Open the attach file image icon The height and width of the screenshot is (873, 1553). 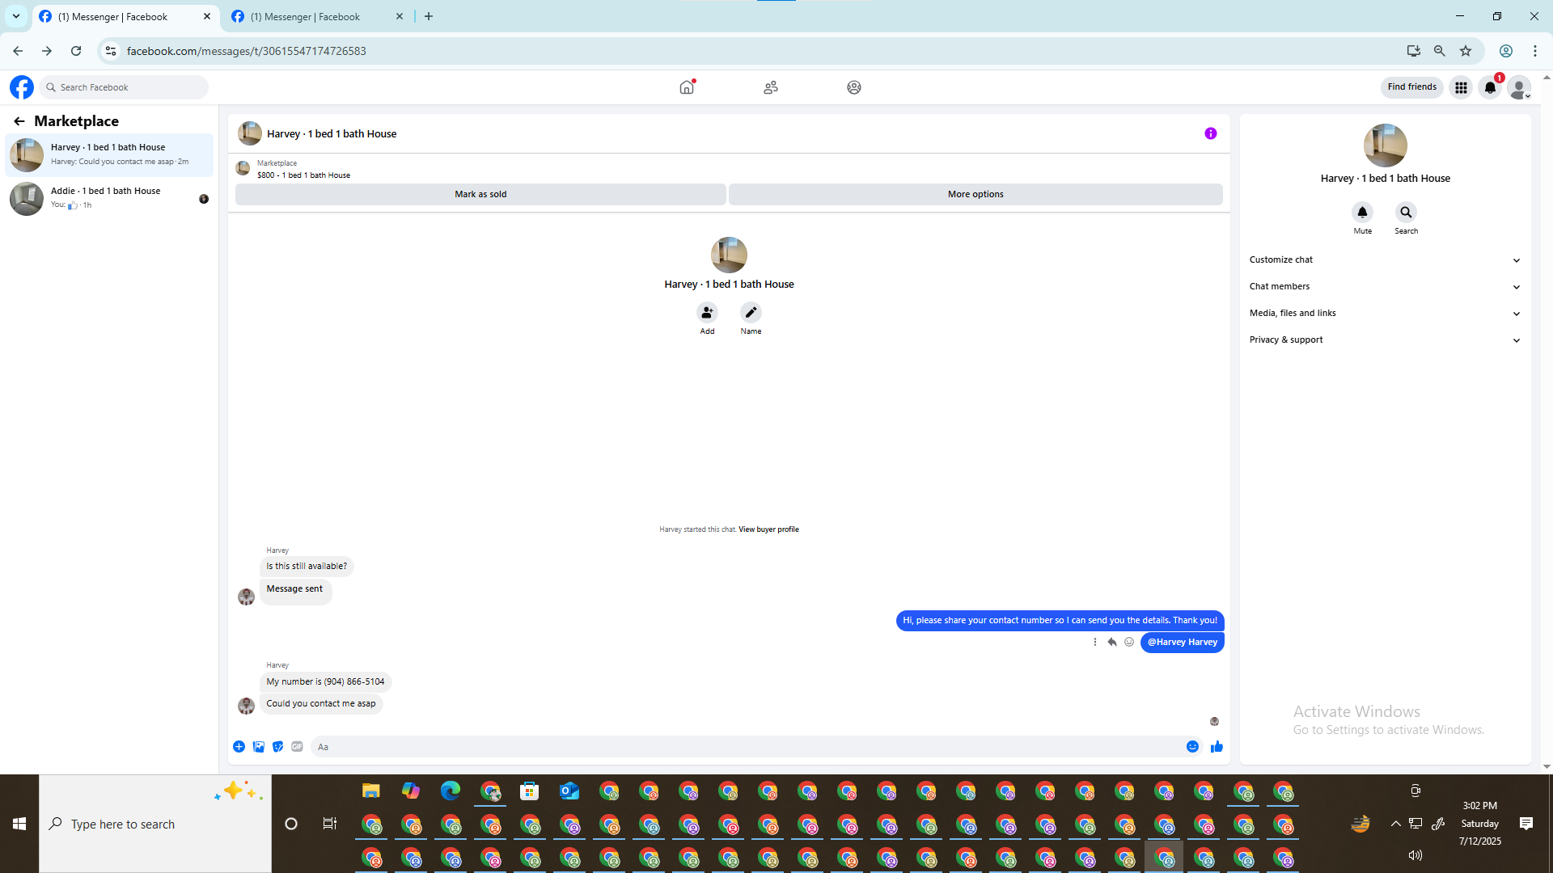click(259, 747)
